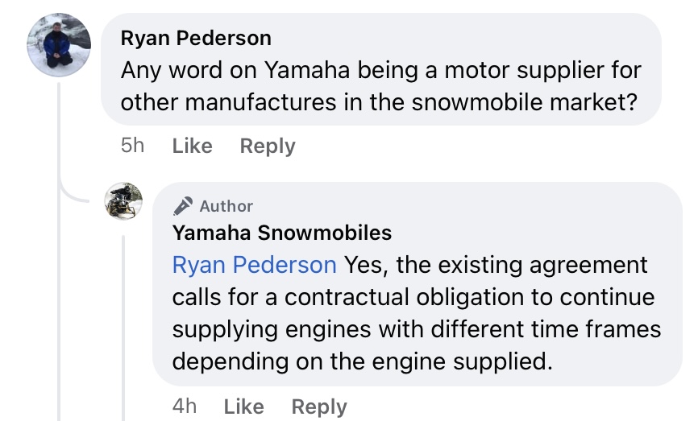The image size is (698, 421).
Task: Click the Author label text
Action: [x=226, y=207]
